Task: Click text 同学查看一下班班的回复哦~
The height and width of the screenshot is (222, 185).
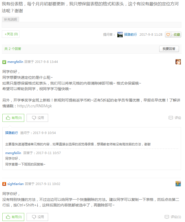Action: coord(25,164)
